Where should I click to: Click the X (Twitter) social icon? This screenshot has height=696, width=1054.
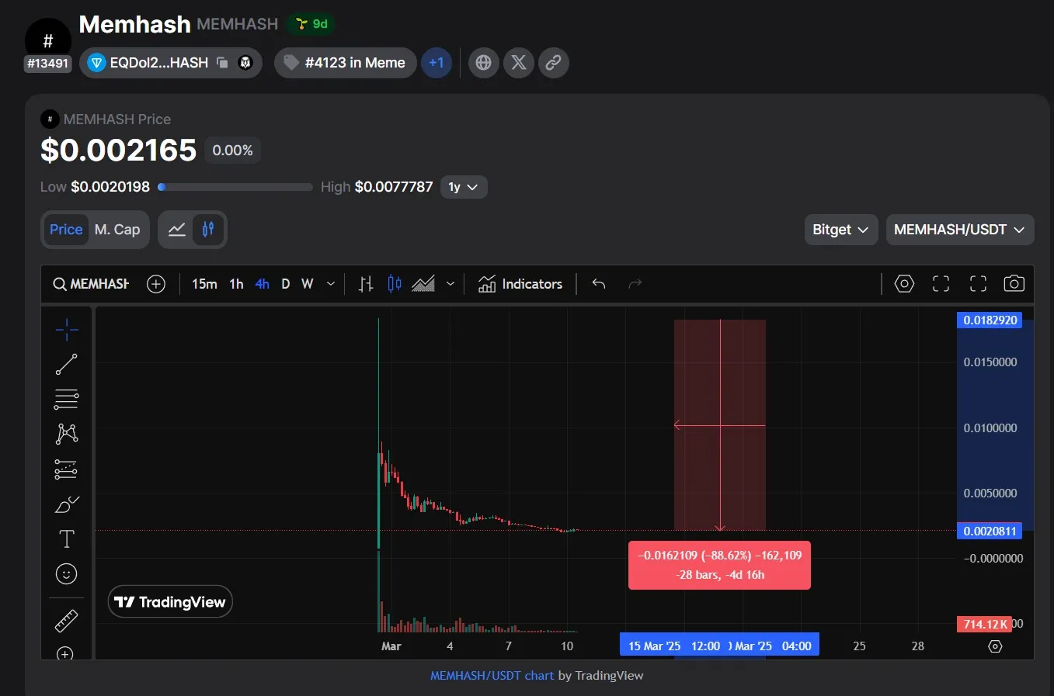tap(519, 63)
